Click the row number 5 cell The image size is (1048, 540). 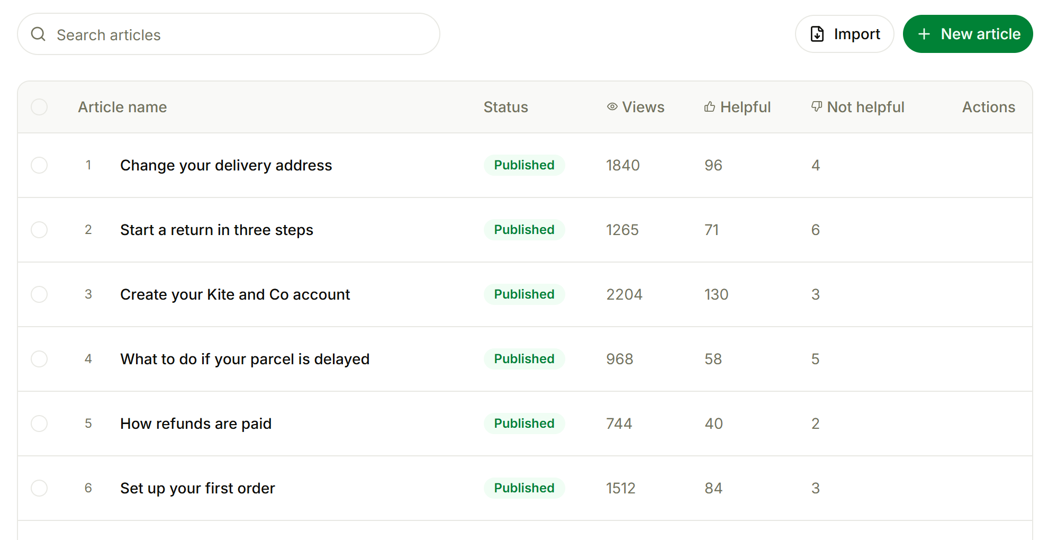point(88,424)
